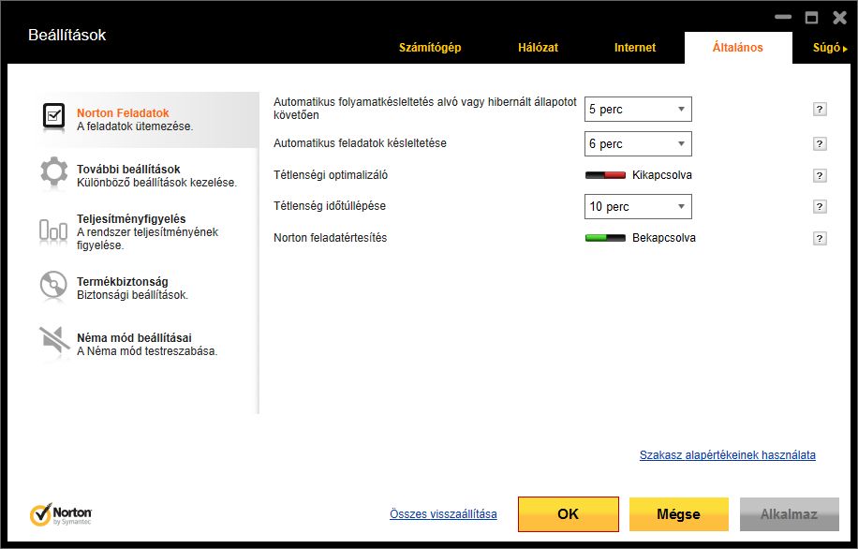This screenshot has height=549, width=858.
Task: Open the 5 perc dropdown
Action: (x=638, y=109)
